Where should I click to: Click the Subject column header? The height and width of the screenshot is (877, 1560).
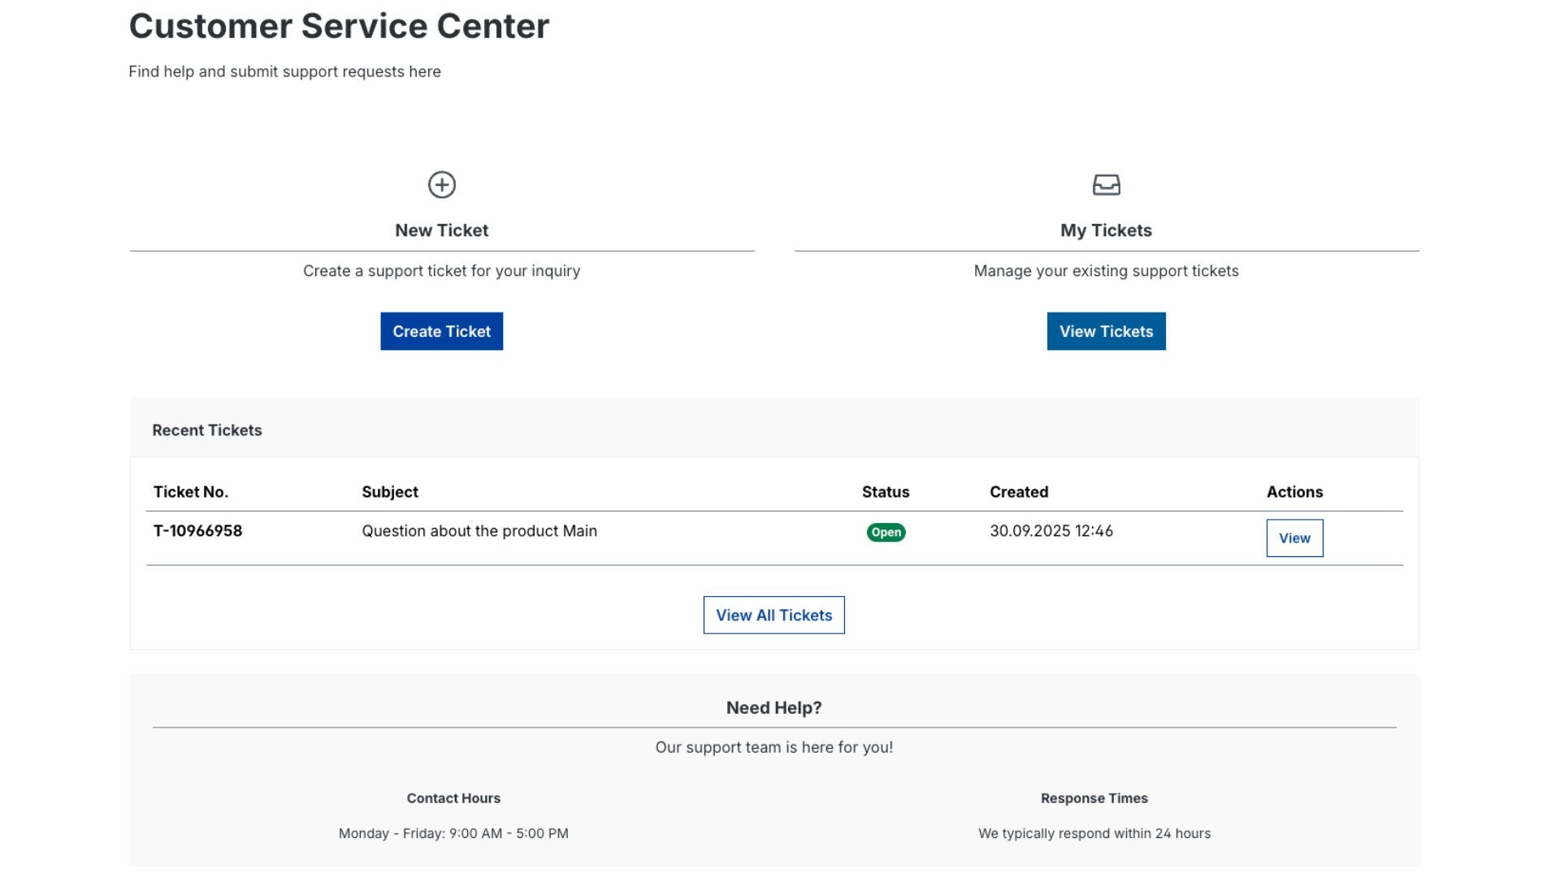pyautogui.click(x=389, y=492)
